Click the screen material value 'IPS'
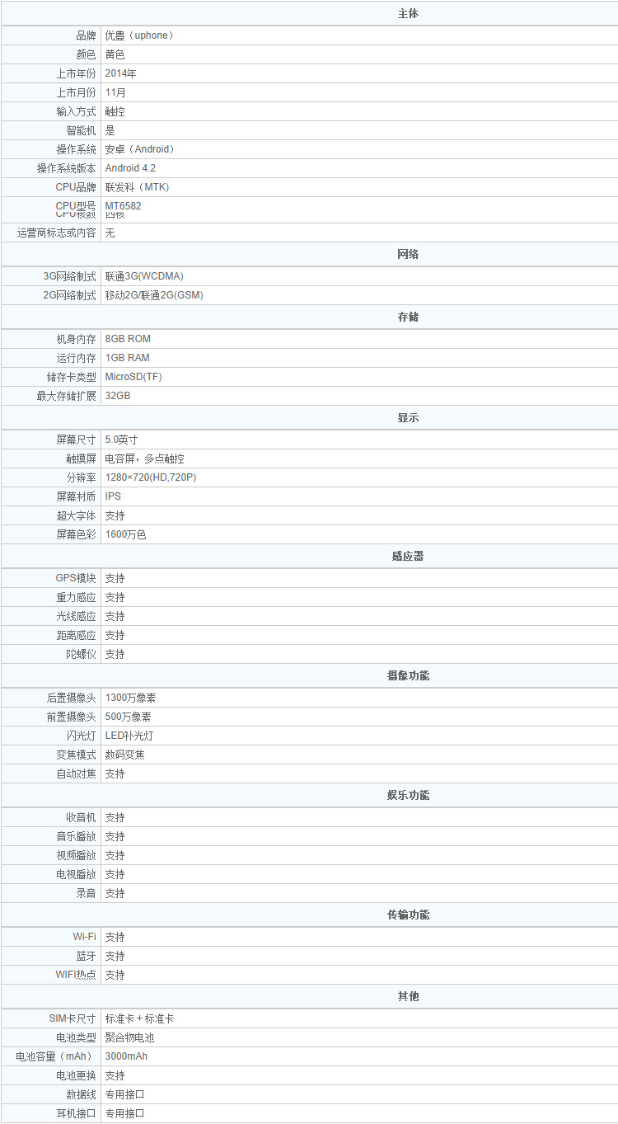Screen dimensions: 618x1124 point(113,496)
